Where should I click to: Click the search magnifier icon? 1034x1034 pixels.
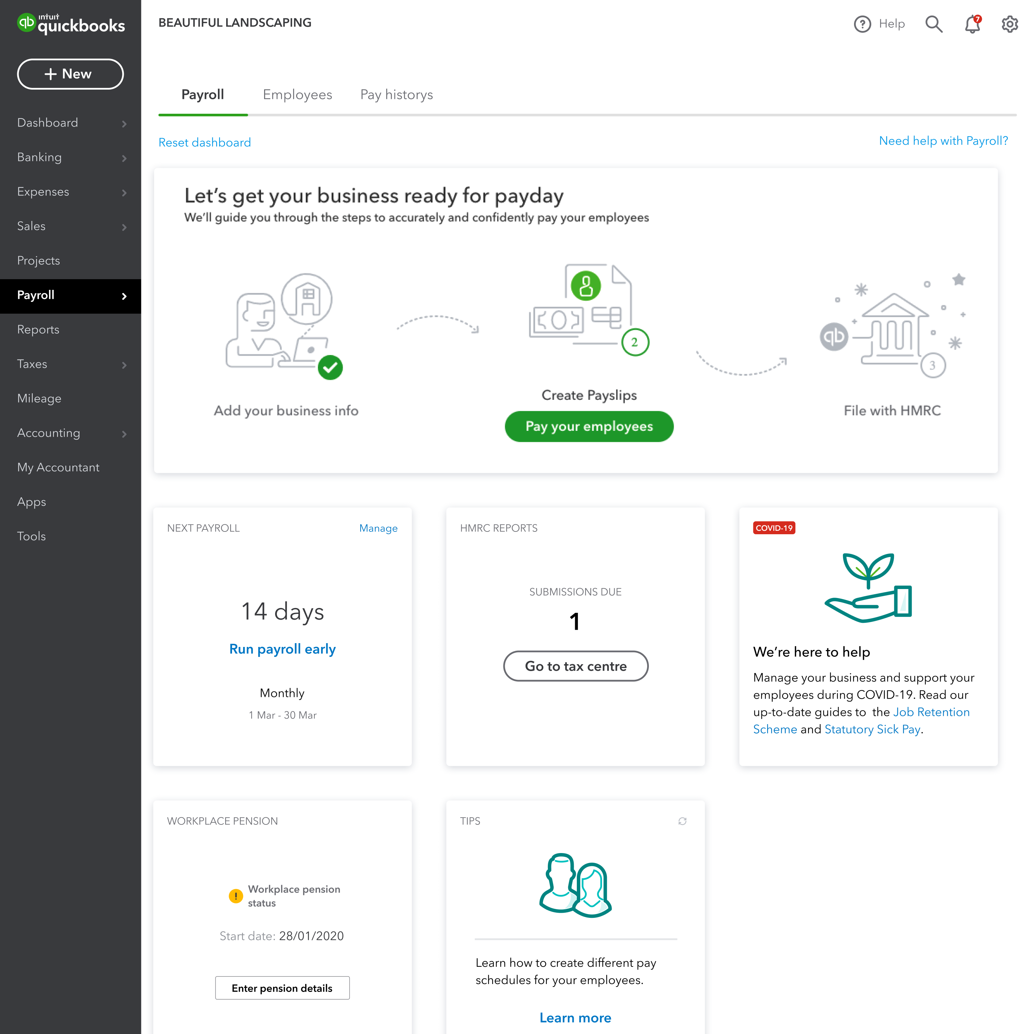point(934,24)
